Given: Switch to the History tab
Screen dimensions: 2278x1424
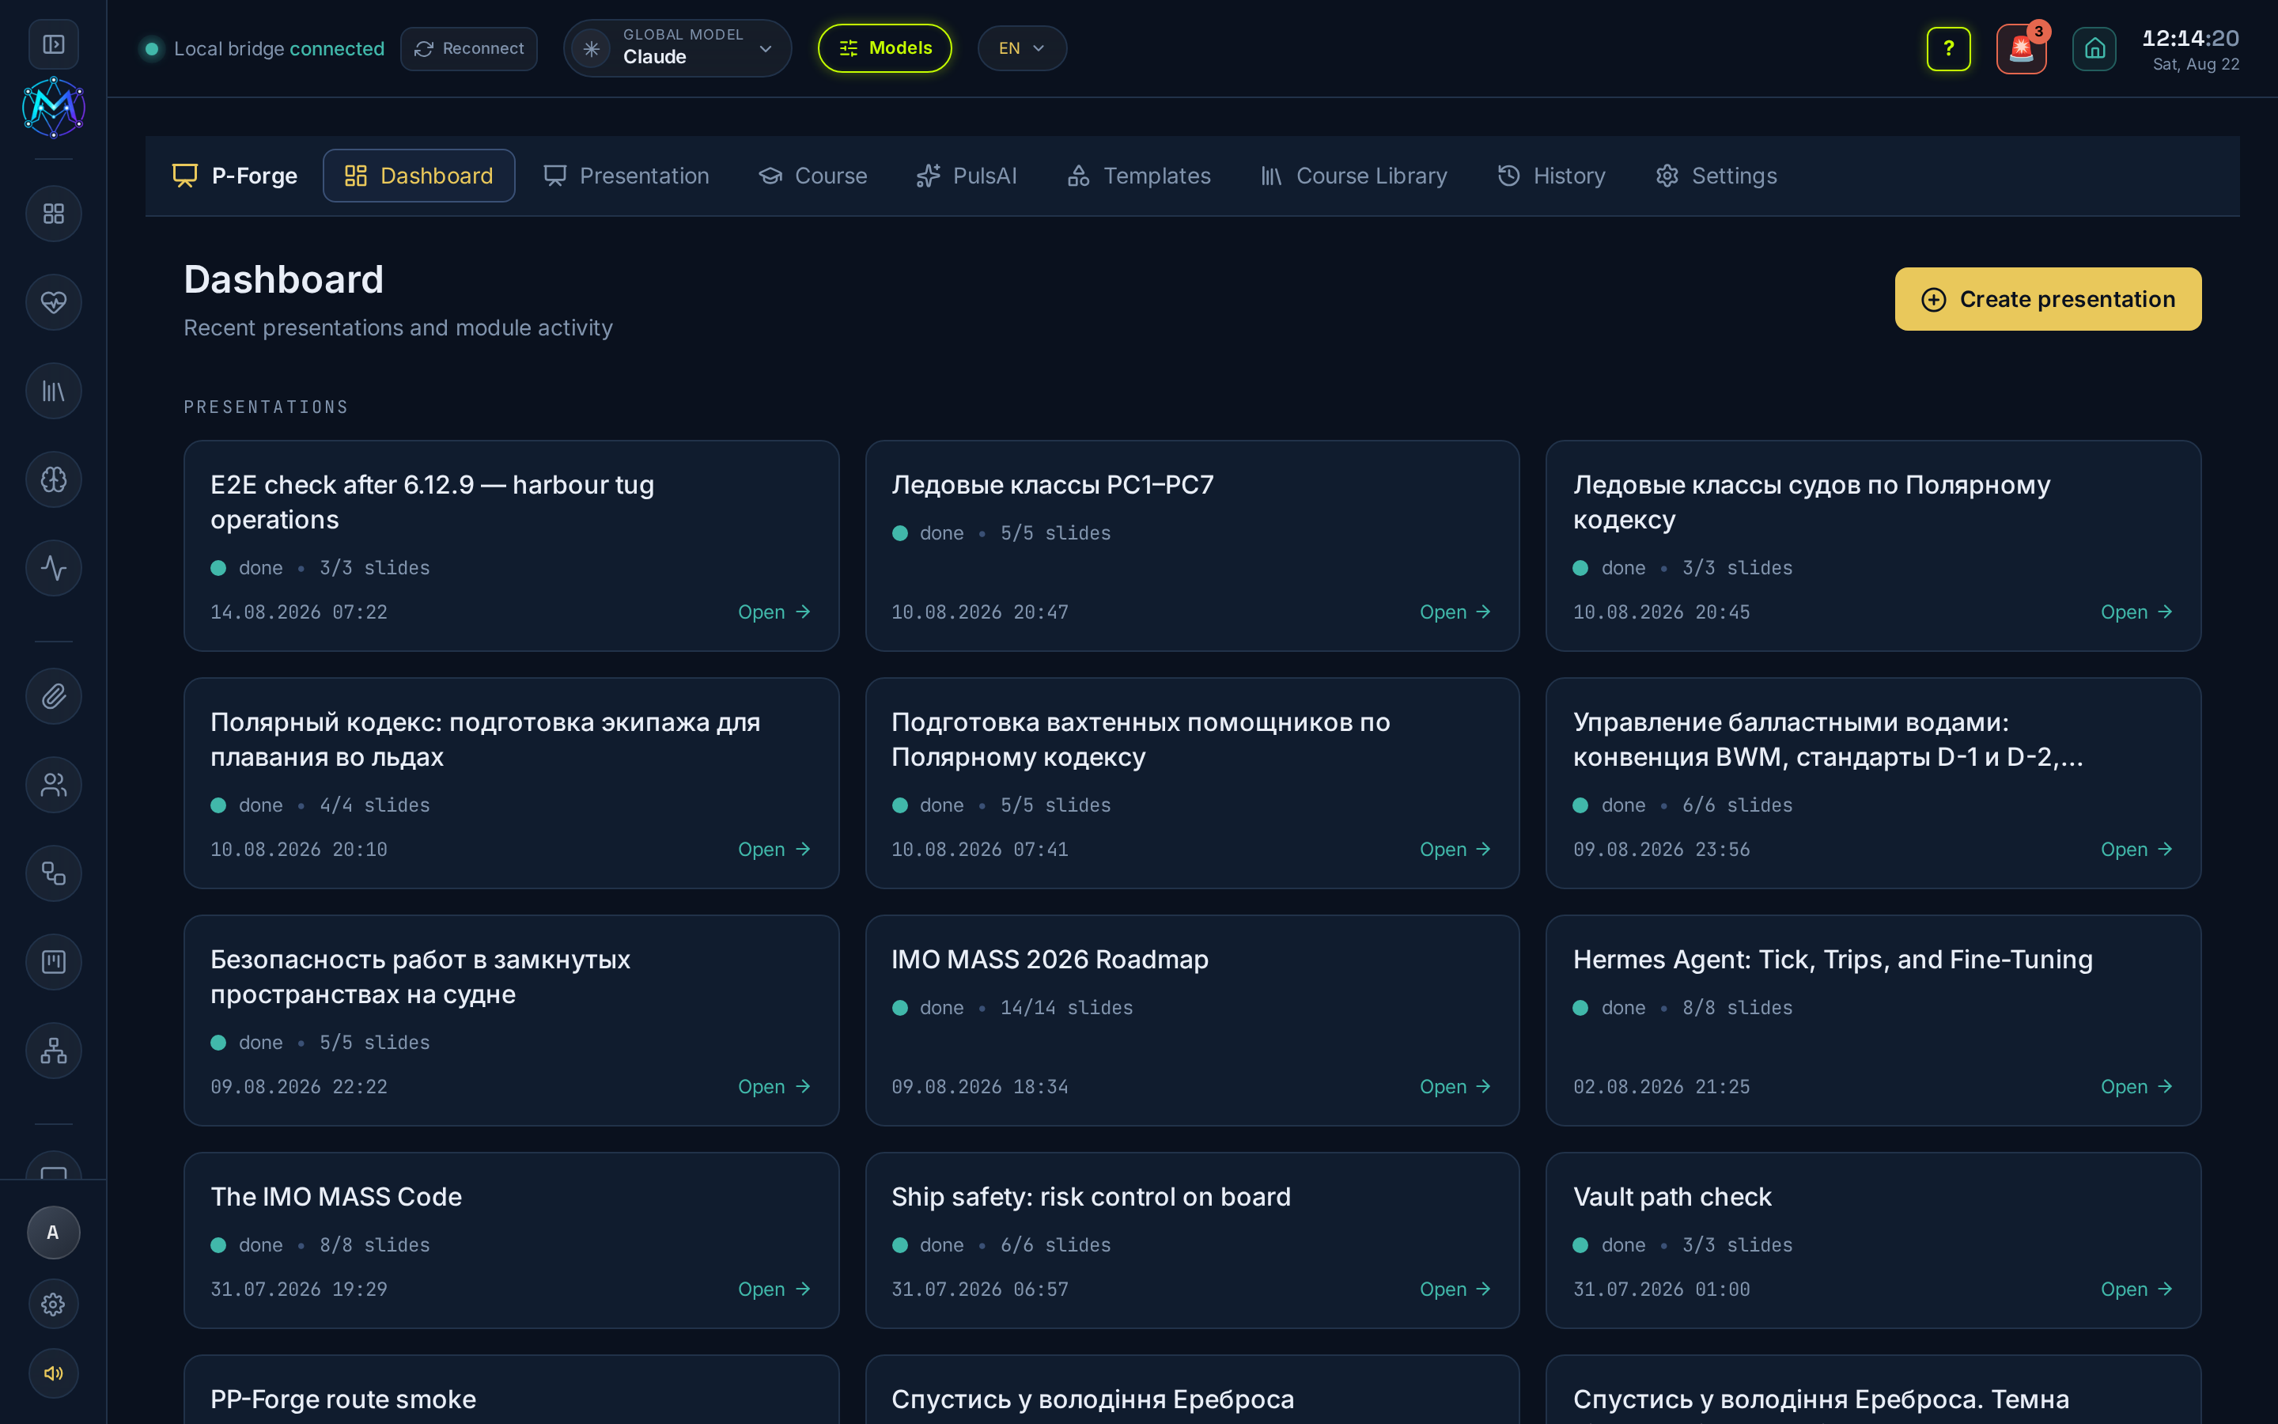Looking at the screenshot, I should [x=1551, y=175].
